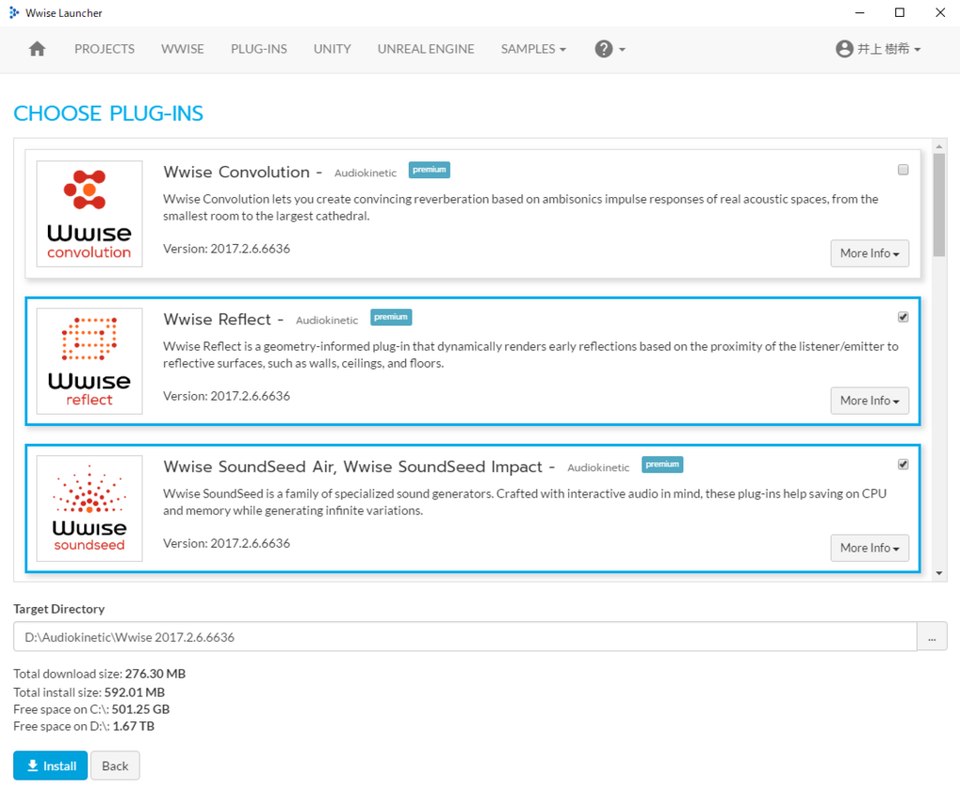Expand More Info for Wwise SoundSeed
This screenshot has width=960, height=789.
(x=869, y=548)
